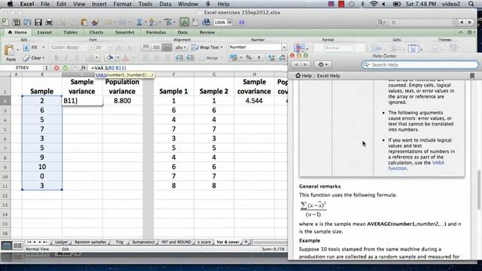Open the Number format dropdown
This screenshot has width=482, height=271.
tap(284, 47)
